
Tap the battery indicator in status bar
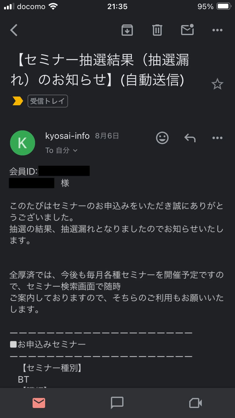coord(224,7)
